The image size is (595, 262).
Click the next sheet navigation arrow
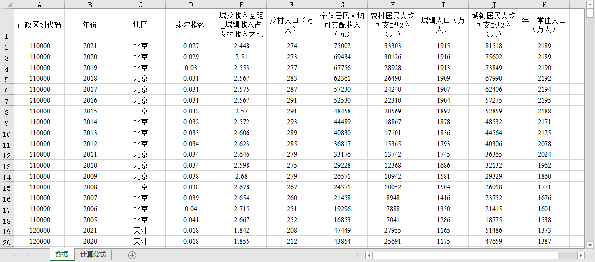[28, 255]
